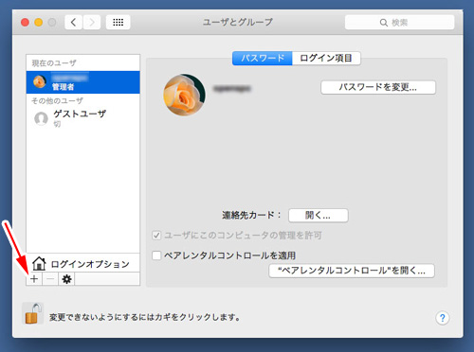Click the lock icon to prevent changes
474x352 pixels.
click(x=33, y=314)
